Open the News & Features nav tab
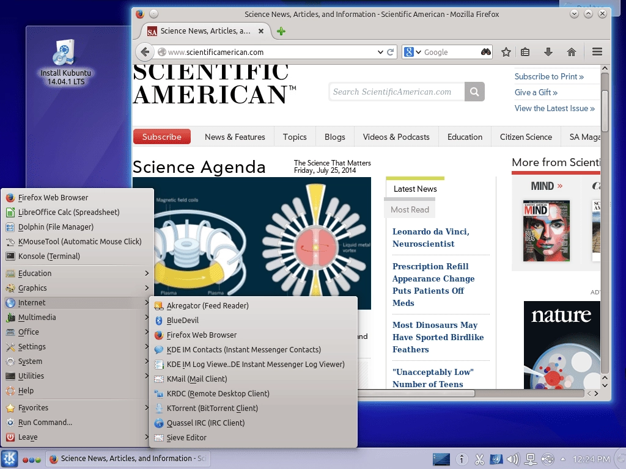This screenshot has height=469, width=626. [235, 137]
